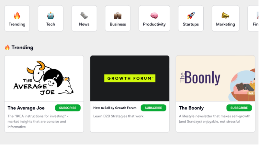Viewport: 259px width, 145px height.
Task: Click the Growth Forum banner image
Action: (129, 78)
